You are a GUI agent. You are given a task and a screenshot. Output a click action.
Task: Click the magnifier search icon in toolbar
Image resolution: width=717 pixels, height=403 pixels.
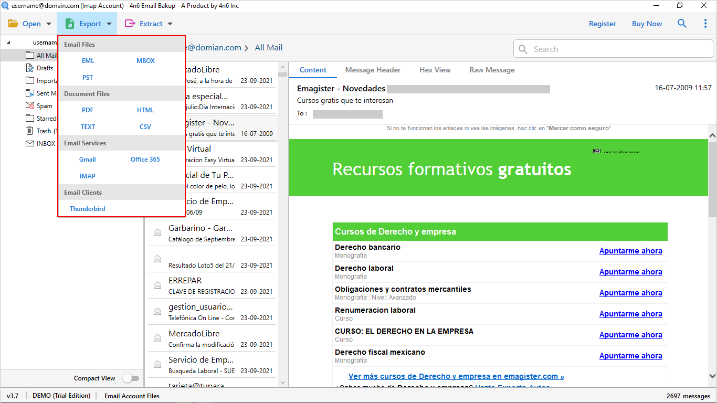682,24
